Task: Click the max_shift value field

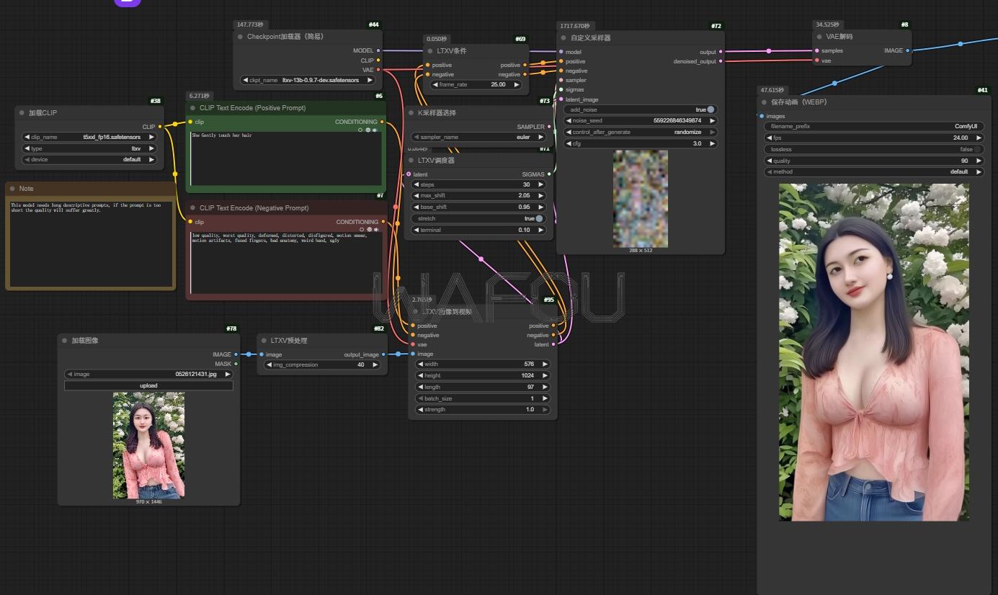Action: (x=479, y=195)
